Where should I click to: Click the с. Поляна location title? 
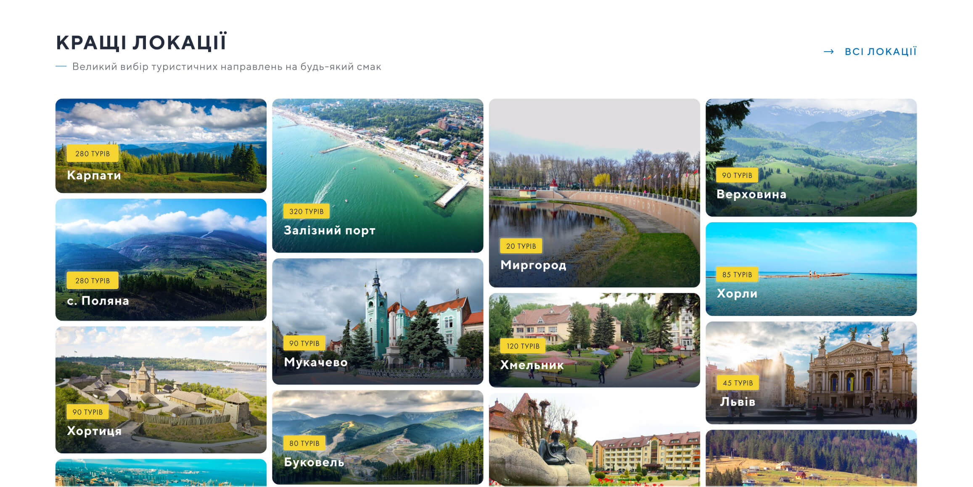point(98,301)
